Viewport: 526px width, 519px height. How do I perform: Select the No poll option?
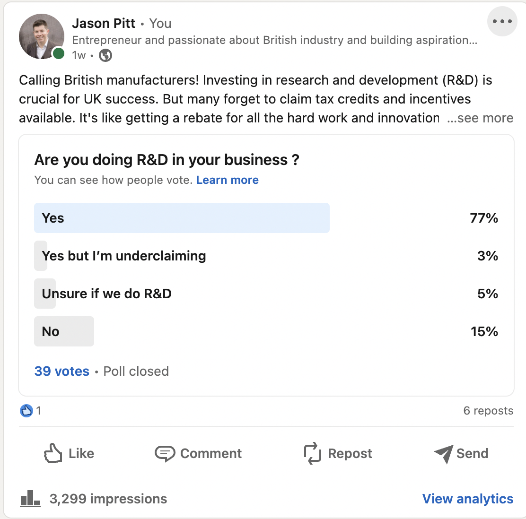(x=266, y=332)
